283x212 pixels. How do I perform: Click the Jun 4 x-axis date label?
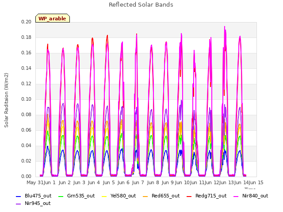[x=94, y=182]
